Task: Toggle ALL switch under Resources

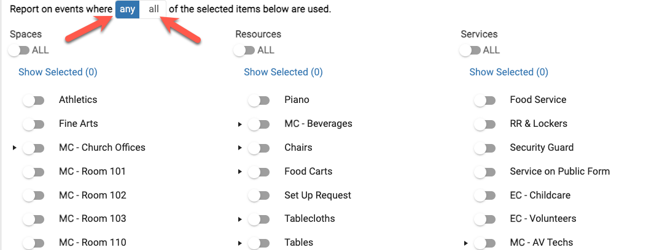Action: pyautogui.click(x=244, y=50)
